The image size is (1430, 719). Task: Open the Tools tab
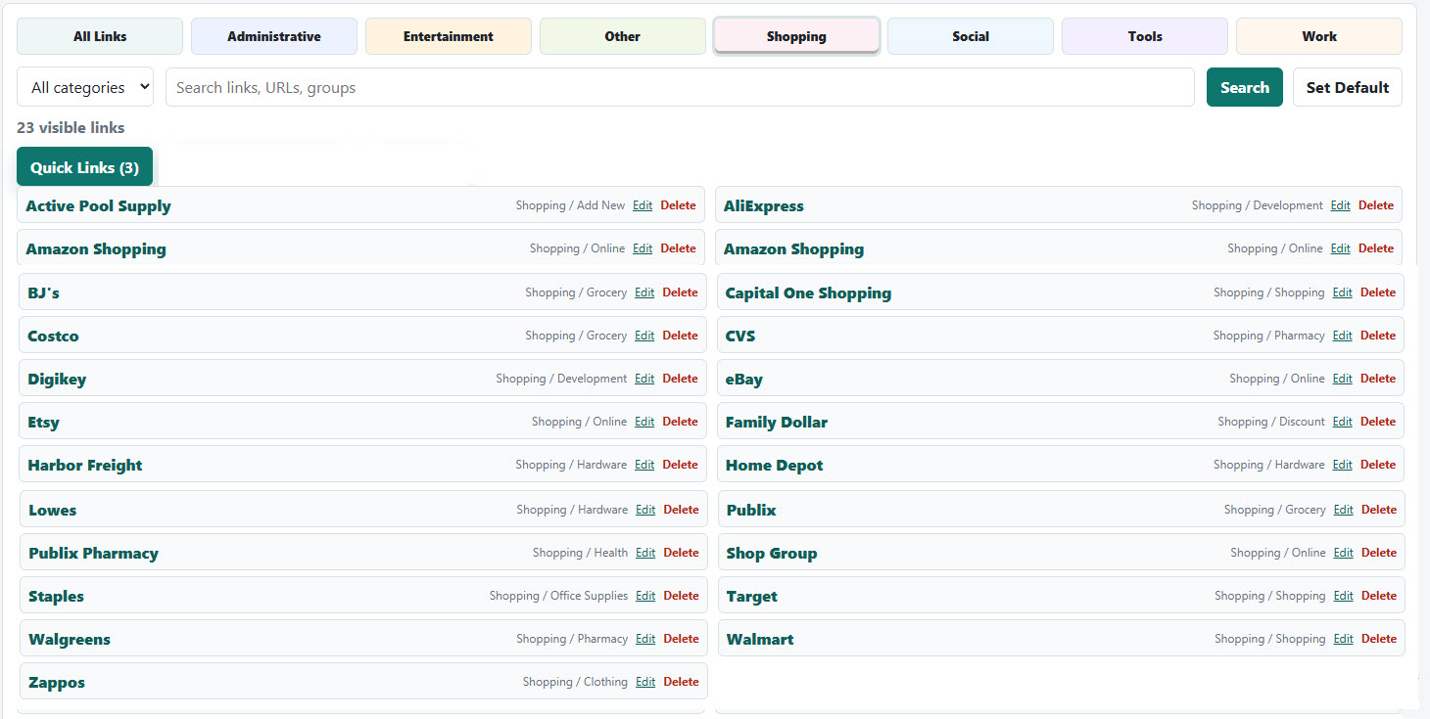[1145, 36]
